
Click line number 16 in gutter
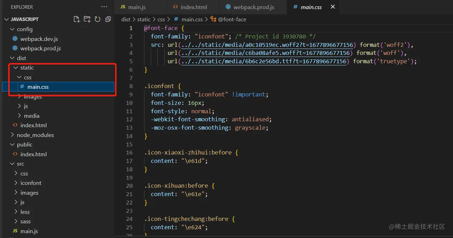pos(129,153)
